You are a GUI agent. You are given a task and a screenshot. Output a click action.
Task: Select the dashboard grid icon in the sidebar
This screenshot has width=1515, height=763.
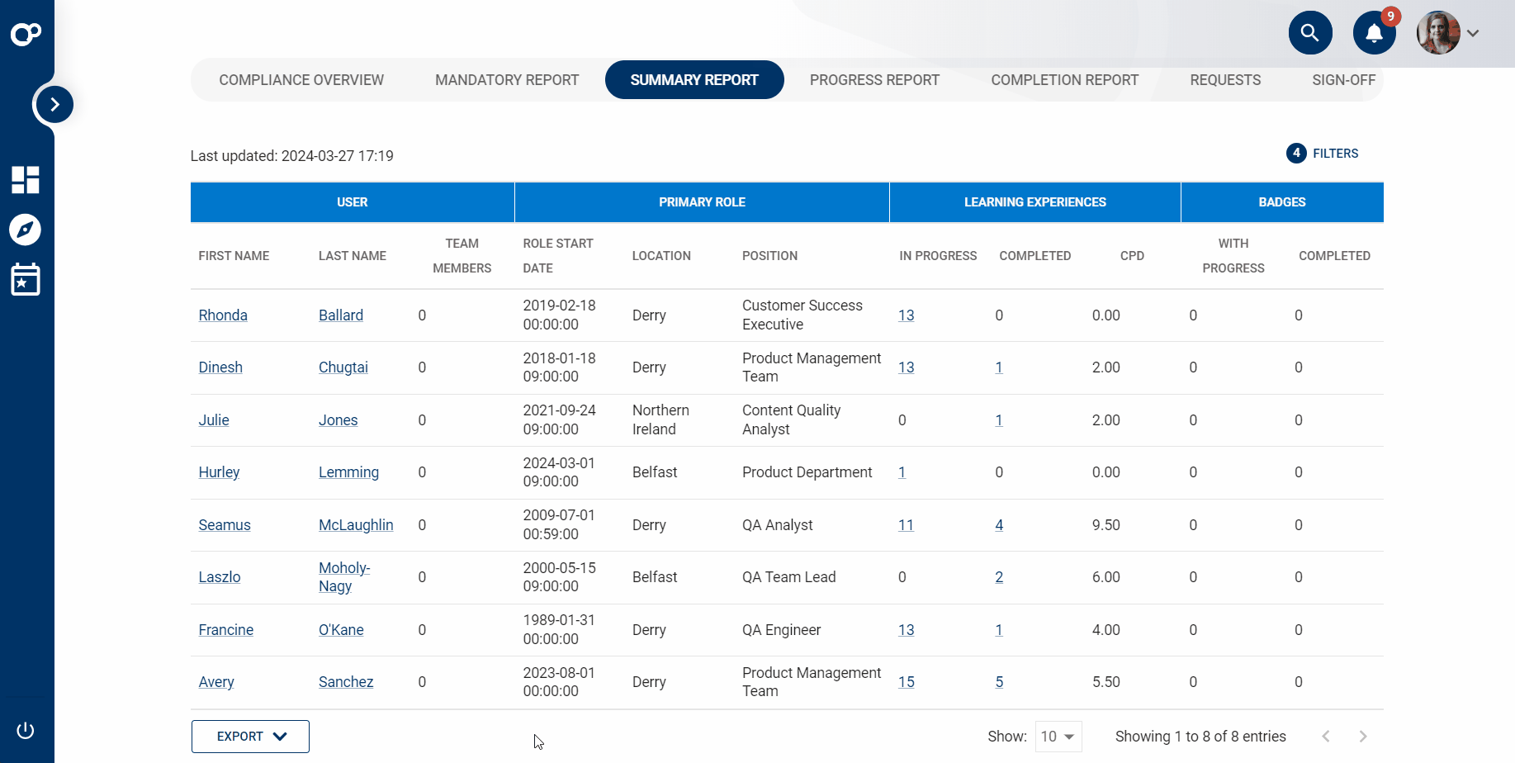click(26, 180)
